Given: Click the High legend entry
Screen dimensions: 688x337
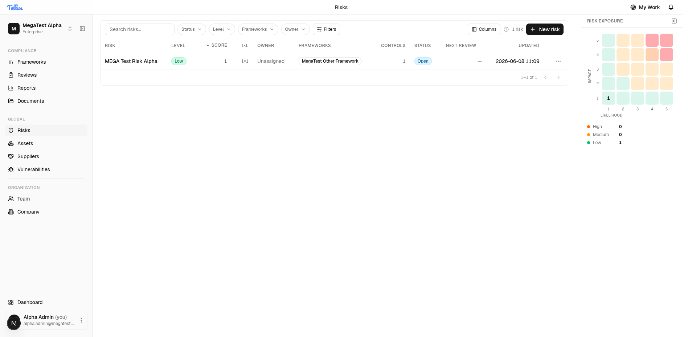Looking at the screenshot, I should click(604, 127).
